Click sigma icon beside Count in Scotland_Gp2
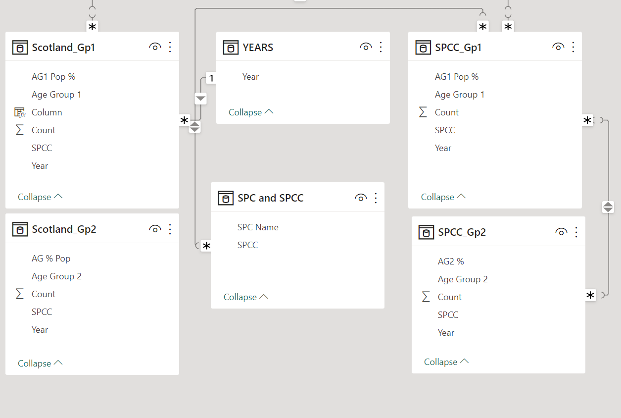621x418 pixels. pos(20,294)
